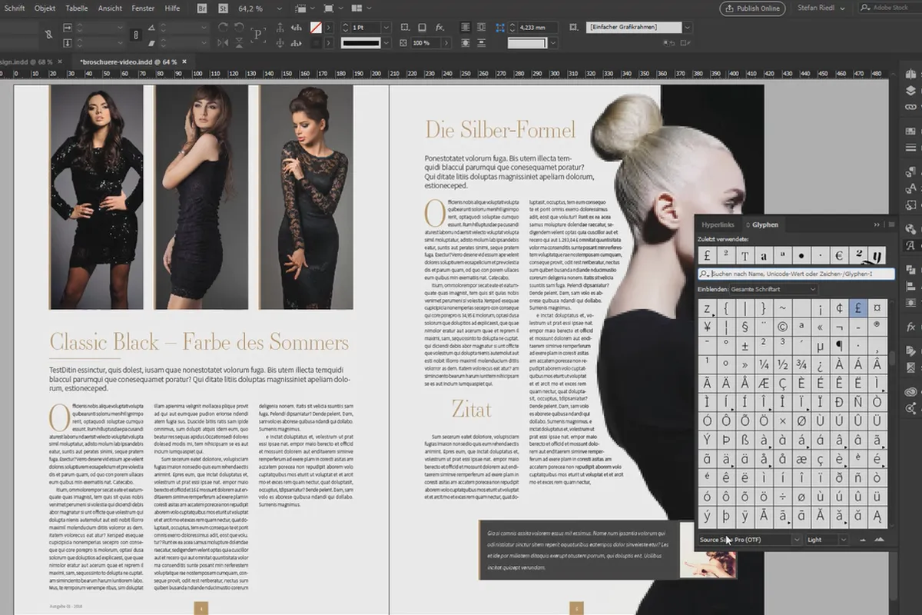Viewport: 922px width, 615px height.
Task: Click the first model photo with sequin dress
Action: point(96,197)
